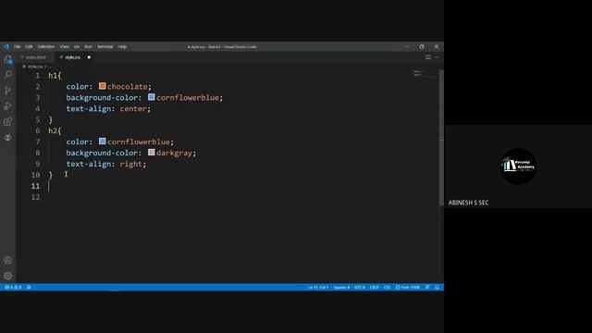Image resolution: width=592 pixels, height=333 pixels.
Task: Open the Edit menu
Action: (x=29, y=47)
